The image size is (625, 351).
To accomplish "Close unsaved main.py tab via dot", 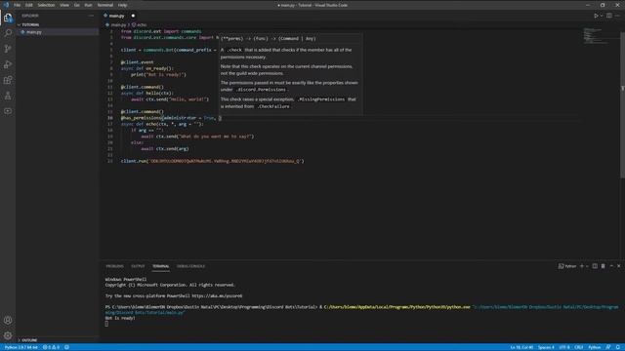I will [x=133, y=16].
